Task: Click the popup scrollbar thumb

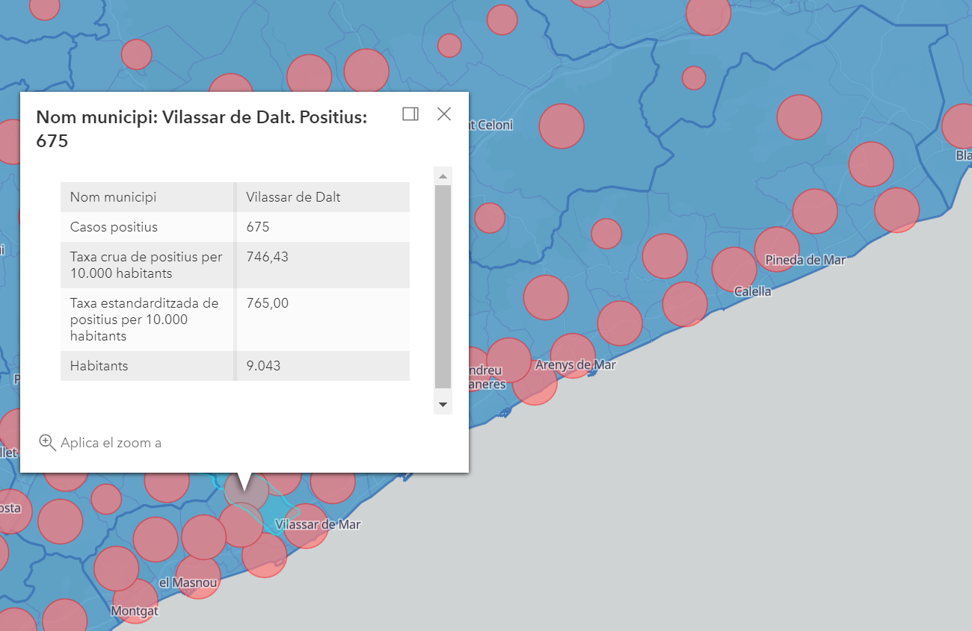Action: [443, 287]
